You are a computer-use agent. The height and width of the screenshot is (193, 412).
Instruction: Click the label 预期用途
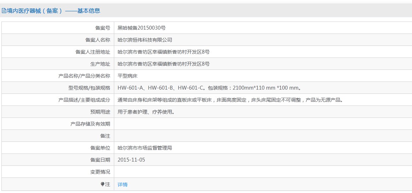pos(100,112)
